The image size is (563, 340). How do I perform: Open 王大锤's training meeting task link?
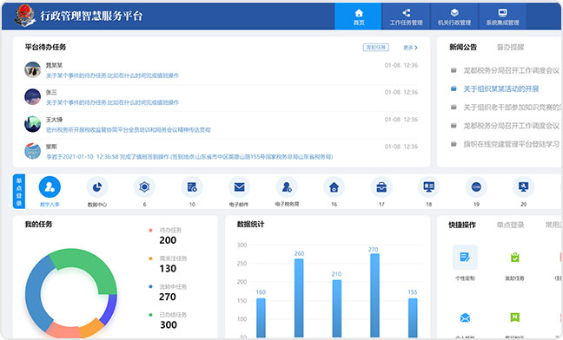tap(129, 130)
